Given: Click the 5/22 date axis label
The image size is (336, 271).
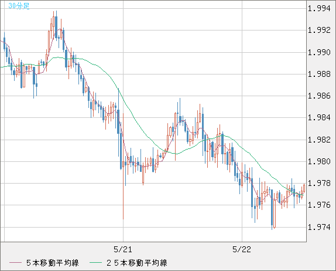Looking at the screenshot, I should click(x=242, y=249).
